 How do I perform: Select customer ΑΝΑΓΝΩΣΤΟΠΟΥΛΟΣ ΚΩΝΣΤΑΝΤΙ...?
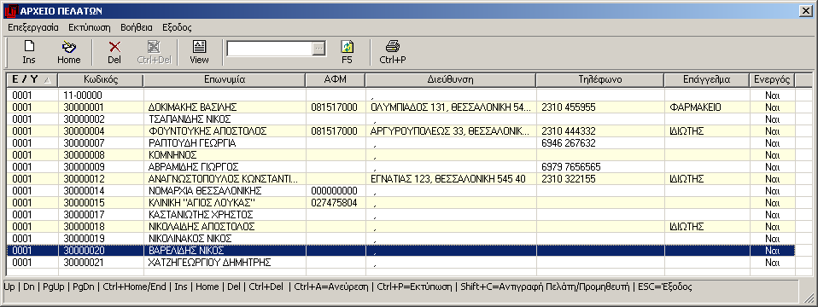pyautogui.click(x=223, y=179)
